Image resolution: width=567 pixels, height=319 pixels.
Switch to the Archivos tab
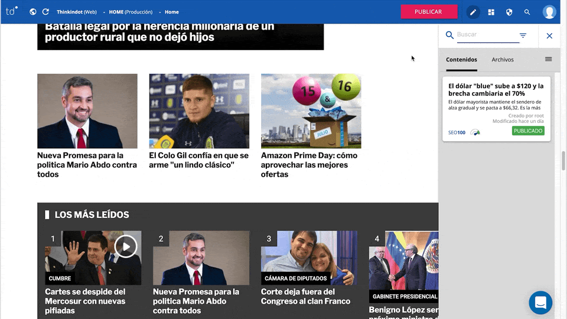[503, 60]
